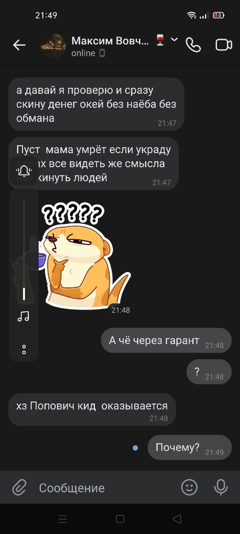This screenshot has height=534, width=240.
Task: Open Максим Вовч… contact name header
Action: coord(110,41)
